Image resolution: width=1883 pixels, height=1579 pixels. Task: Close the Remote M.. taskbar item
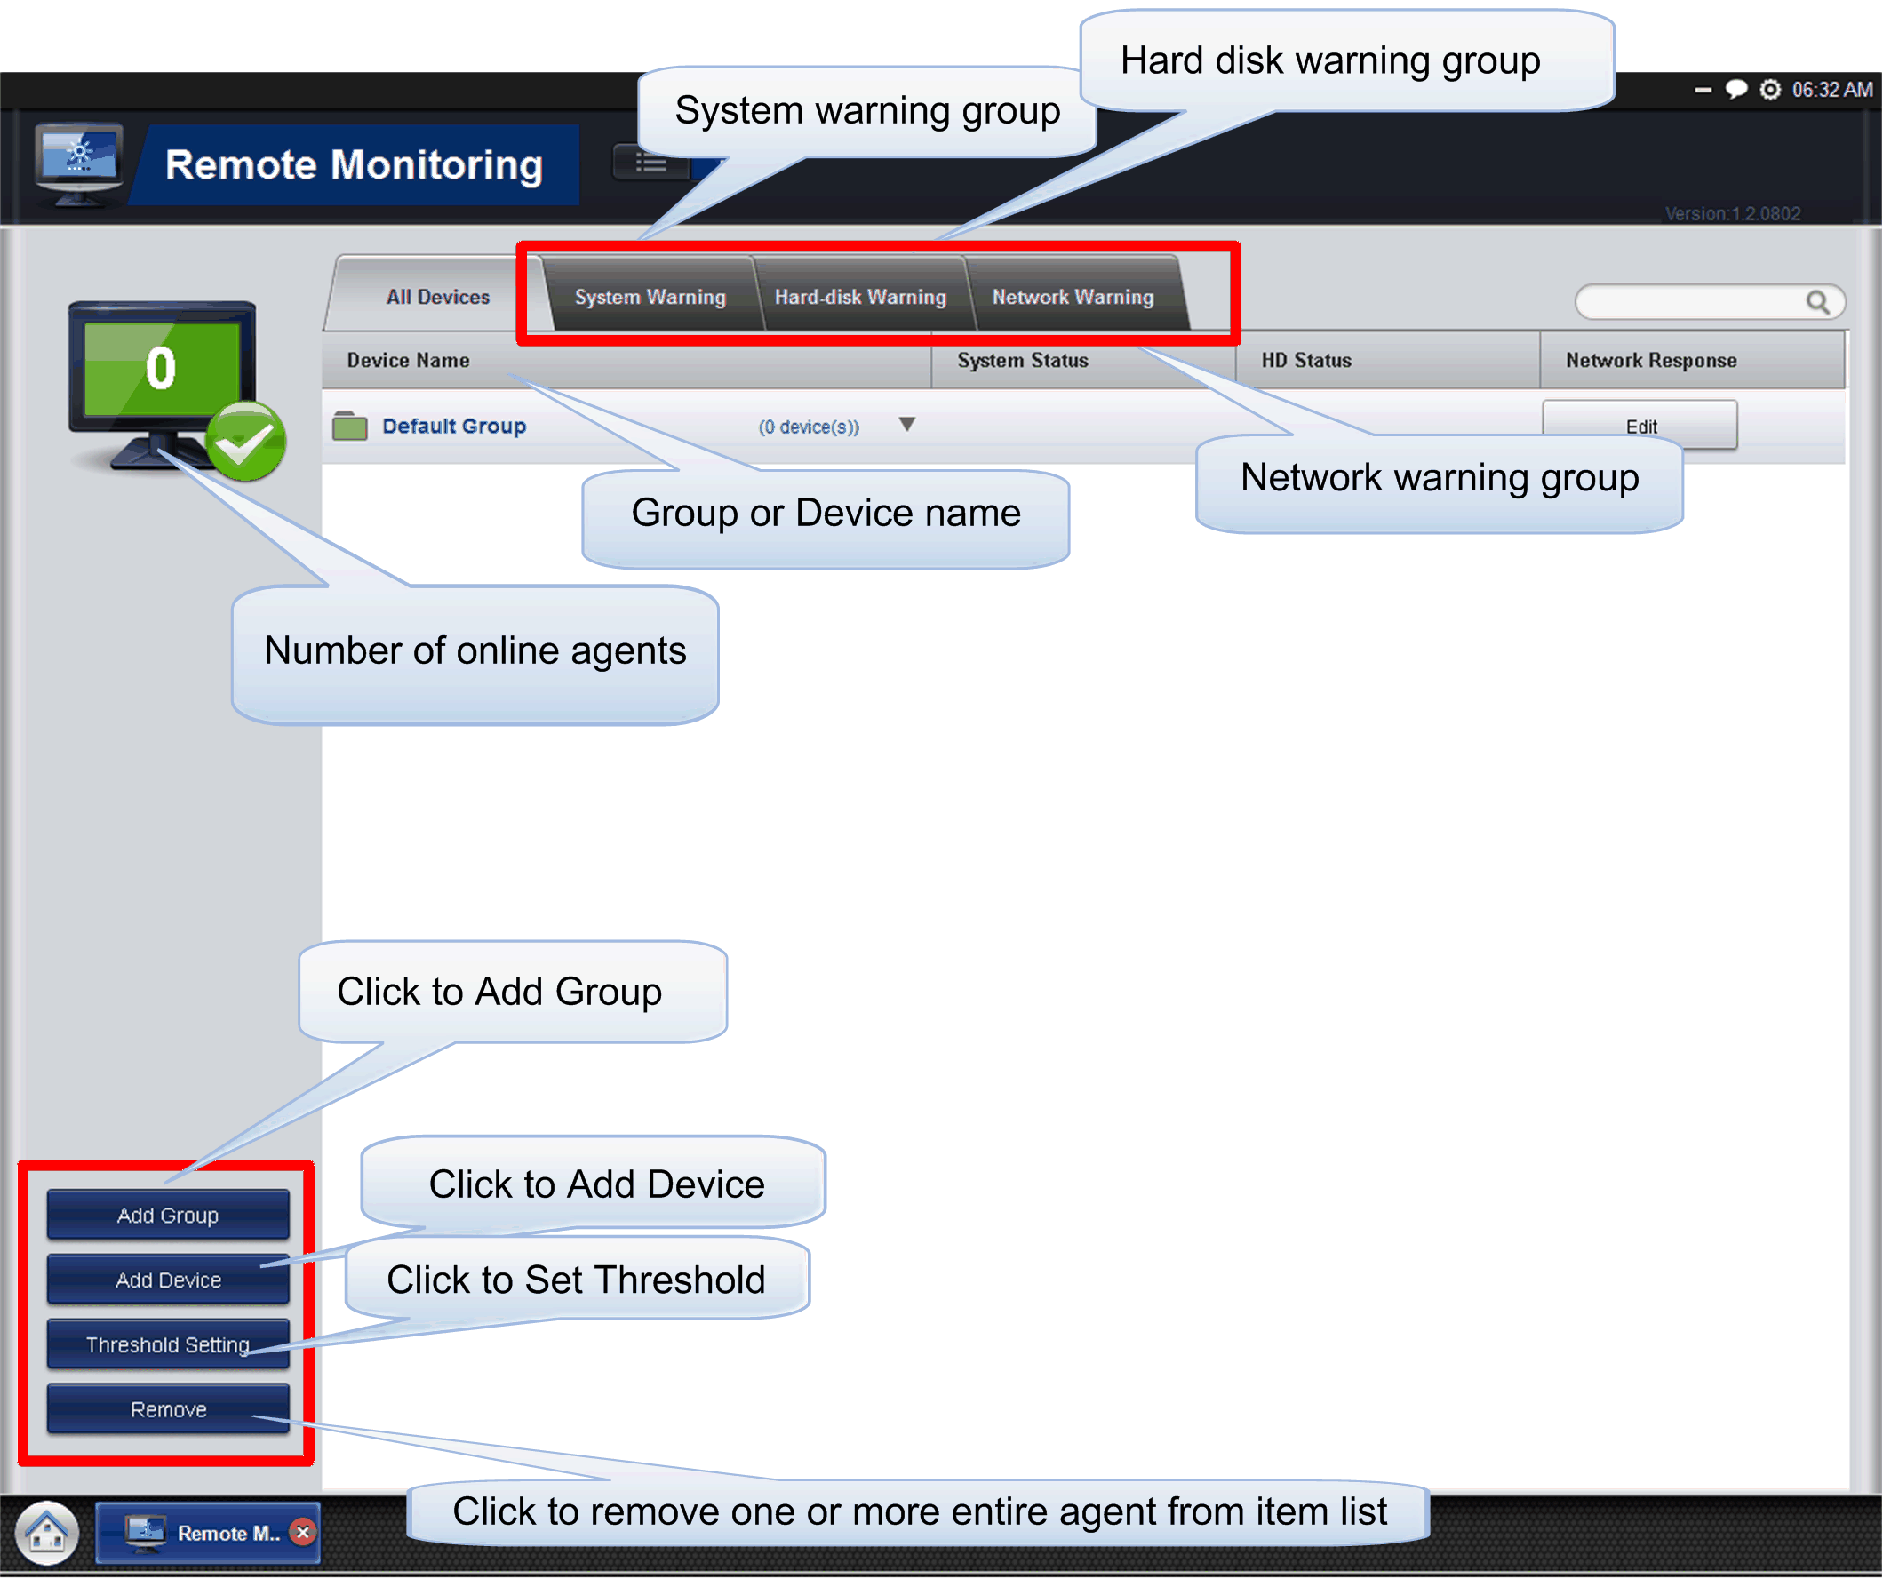tap(303, 1533)
